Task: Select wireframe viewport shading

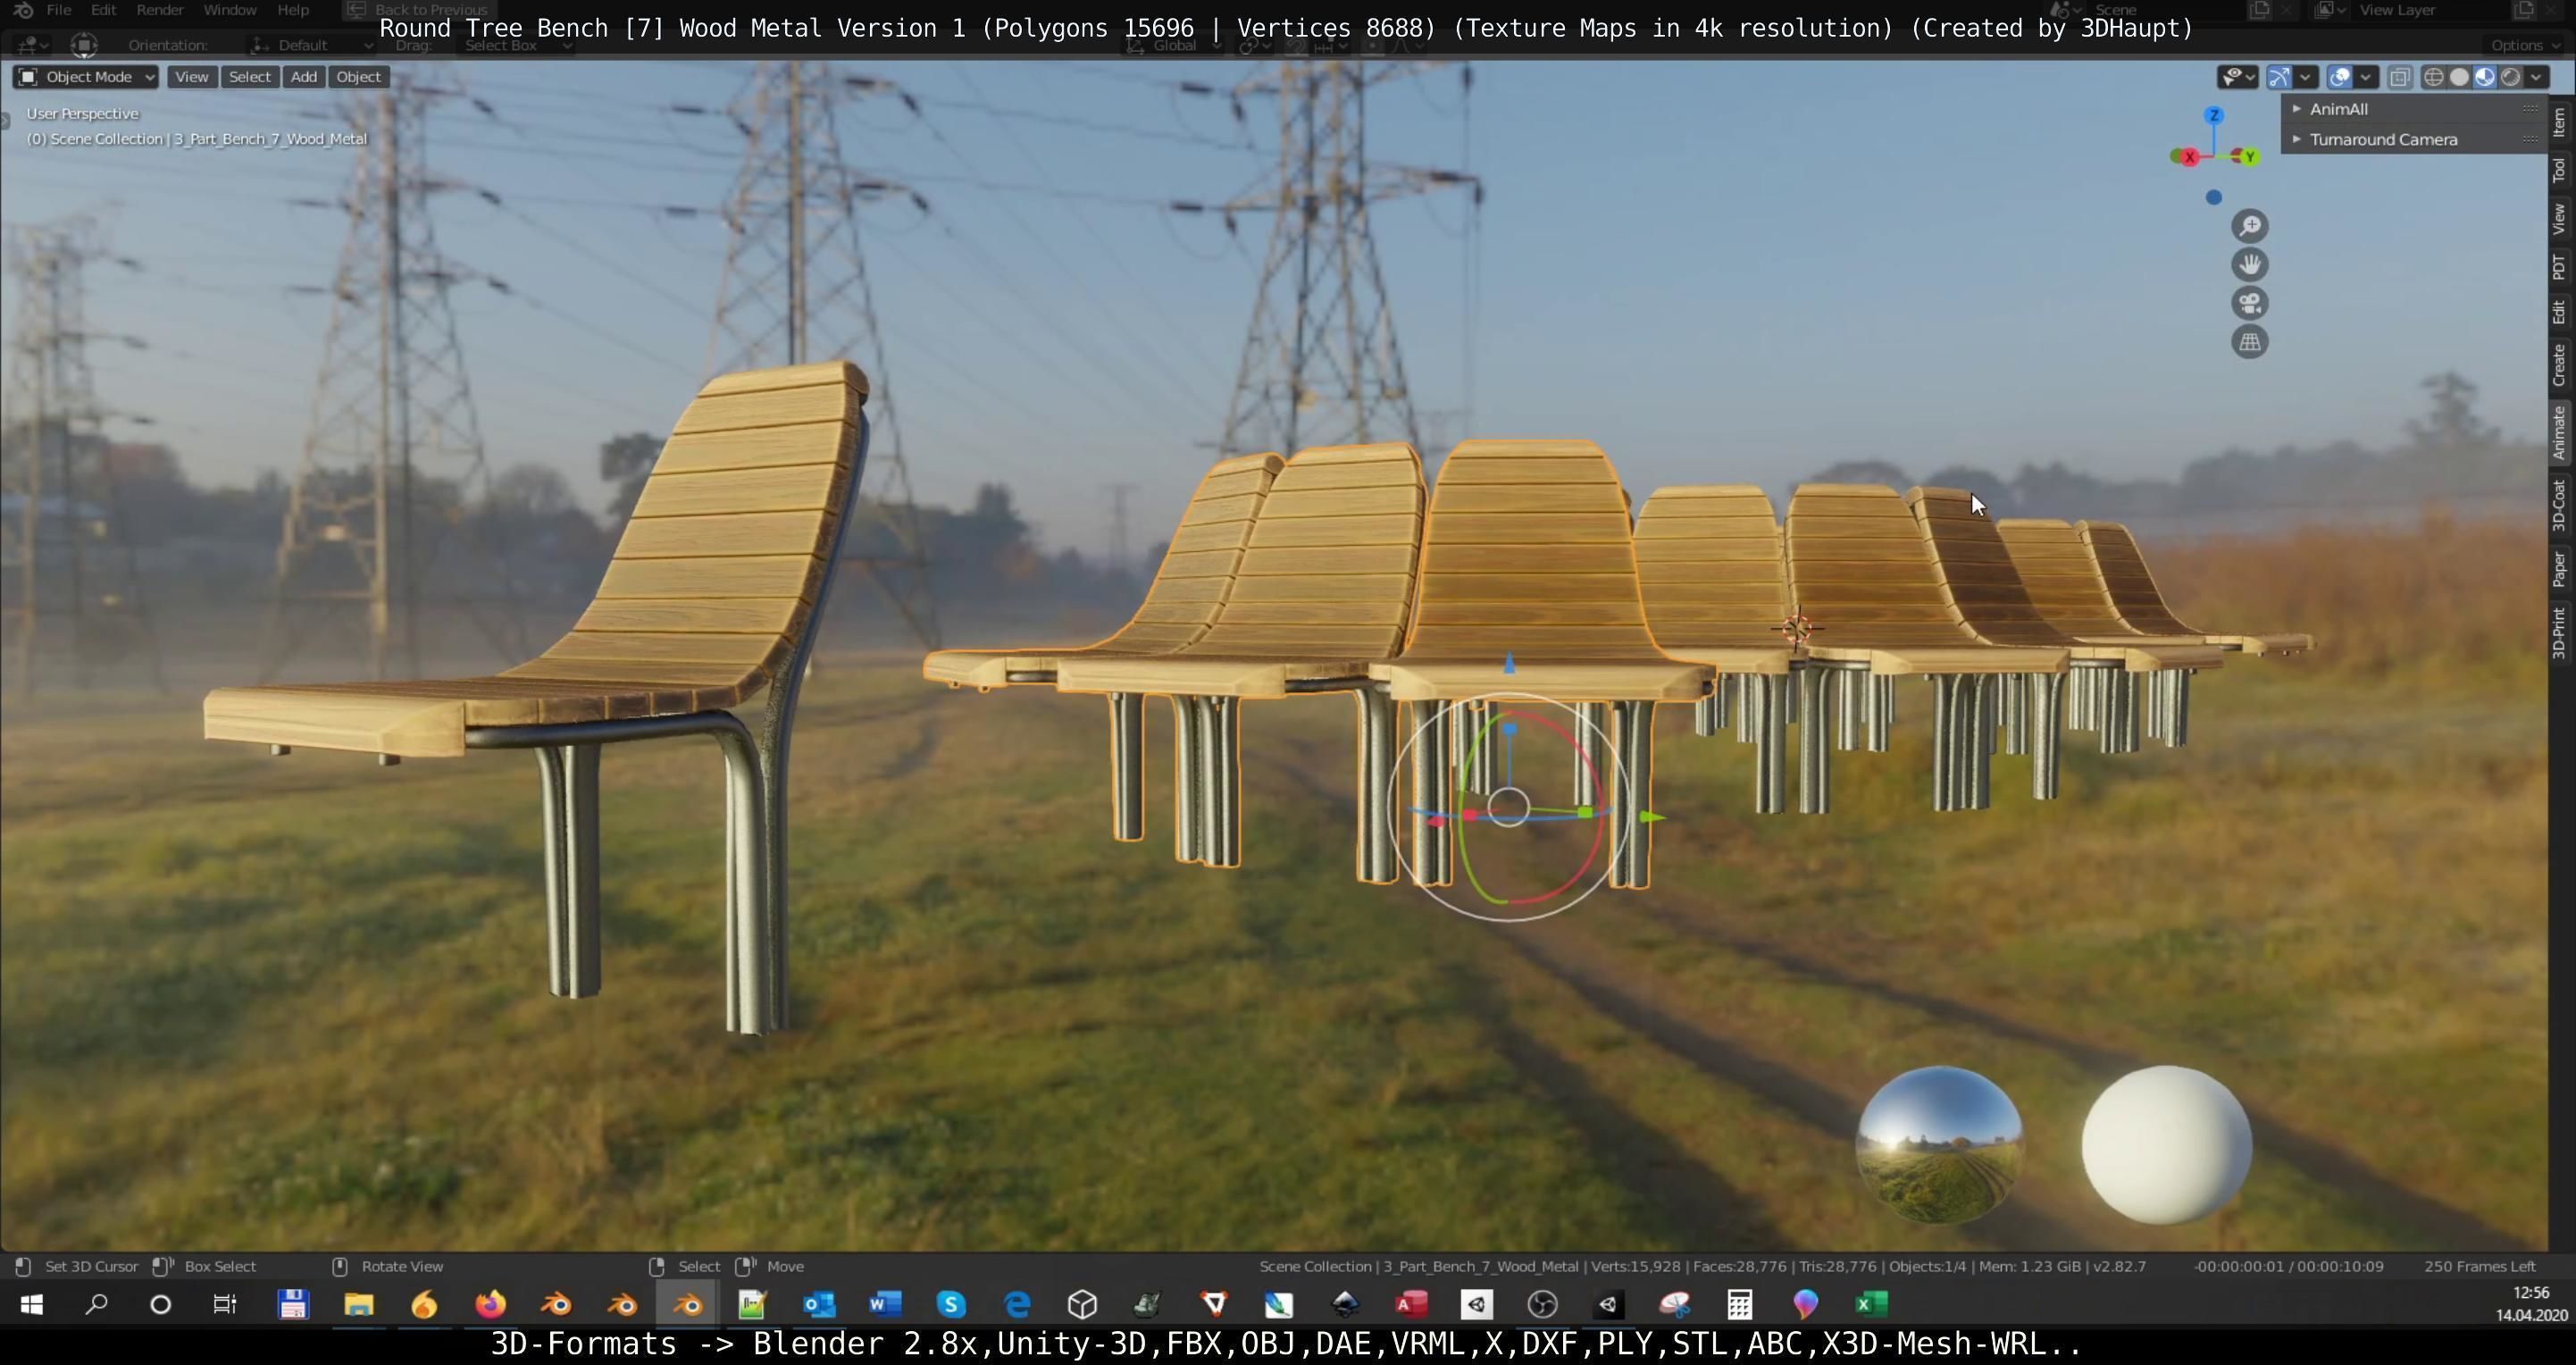Action: [x=2434, y=77]
